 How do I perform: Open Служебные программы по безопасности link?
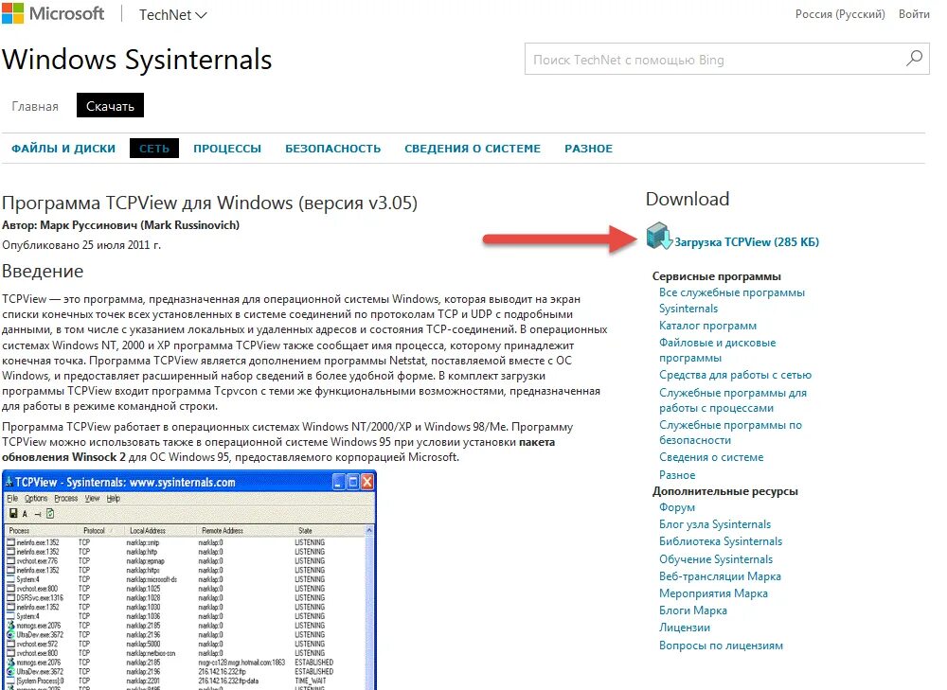[730, 433]
